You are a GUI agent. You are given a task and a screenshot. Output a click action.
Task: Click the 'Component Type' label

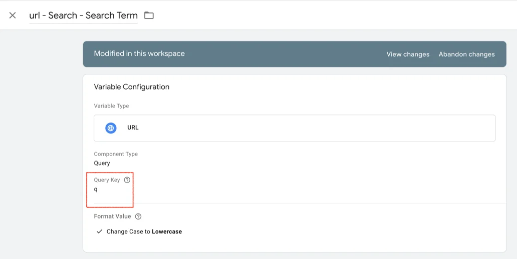pyautogui.click(x=116, y=154)
